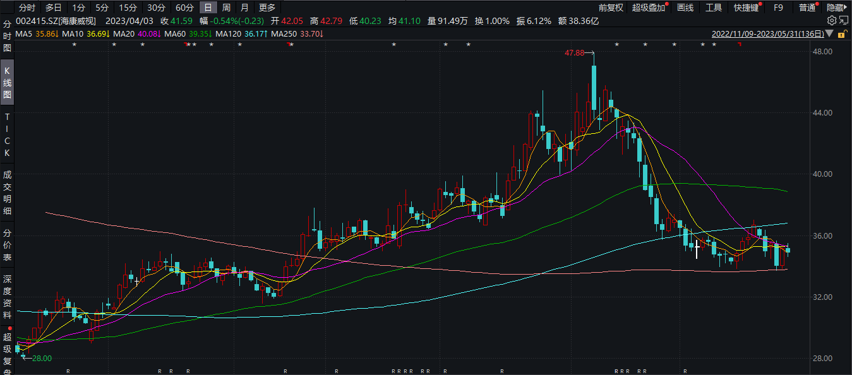This screenshot has width=852, height=375.
Task: Select the 60分 interval
Action: click(184, 8)
